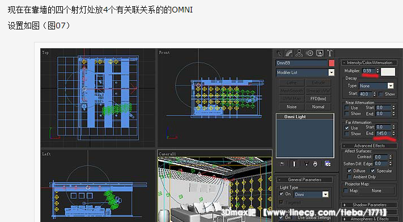Switch to the Hierarchy panel icon
This screenshot has width=403, height=222.
(299, 53)
